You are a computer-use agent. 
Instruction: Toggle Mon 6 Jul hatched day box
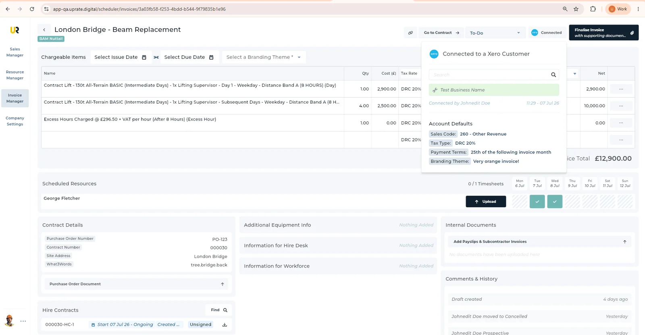[x=520, y=202]
